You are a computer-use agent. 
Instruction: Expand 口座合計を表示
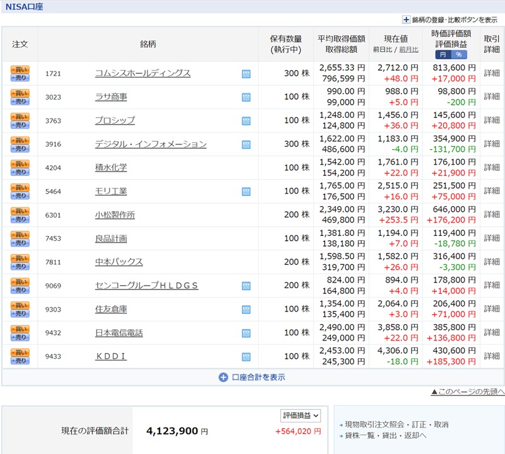pyautogui.click(x=252, y=377)
